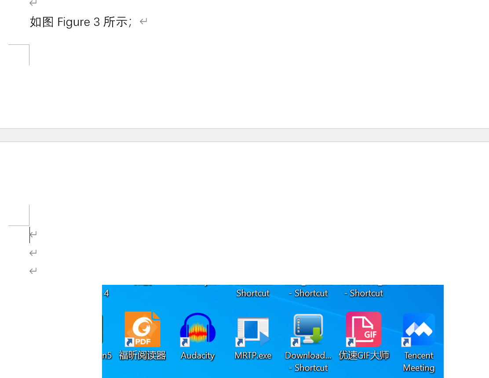Click the MRTP.exe label text
489x378 pixels.
[x=253, y=356]
